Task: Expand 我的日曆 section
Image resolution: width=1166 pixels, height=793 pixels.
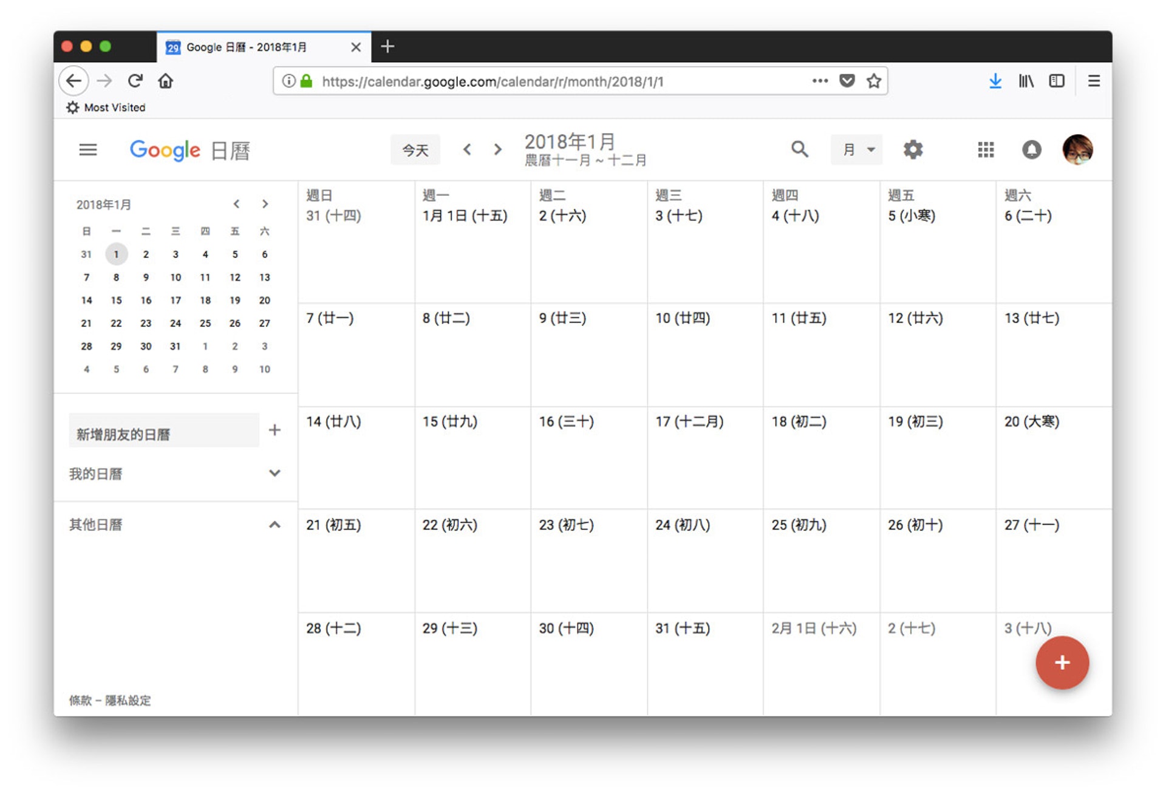Action: click(x=274, y=473)
